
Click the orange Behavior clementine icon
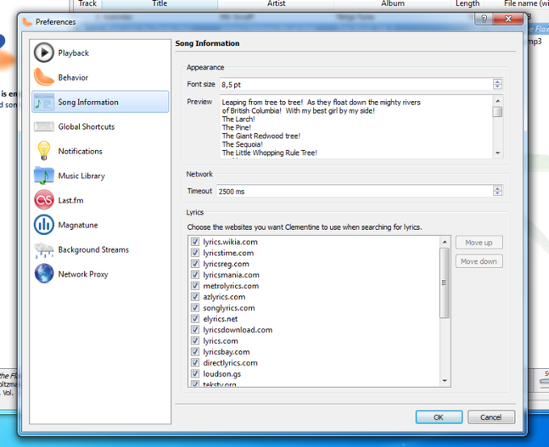pyautogui.click(x=44, y=77)
